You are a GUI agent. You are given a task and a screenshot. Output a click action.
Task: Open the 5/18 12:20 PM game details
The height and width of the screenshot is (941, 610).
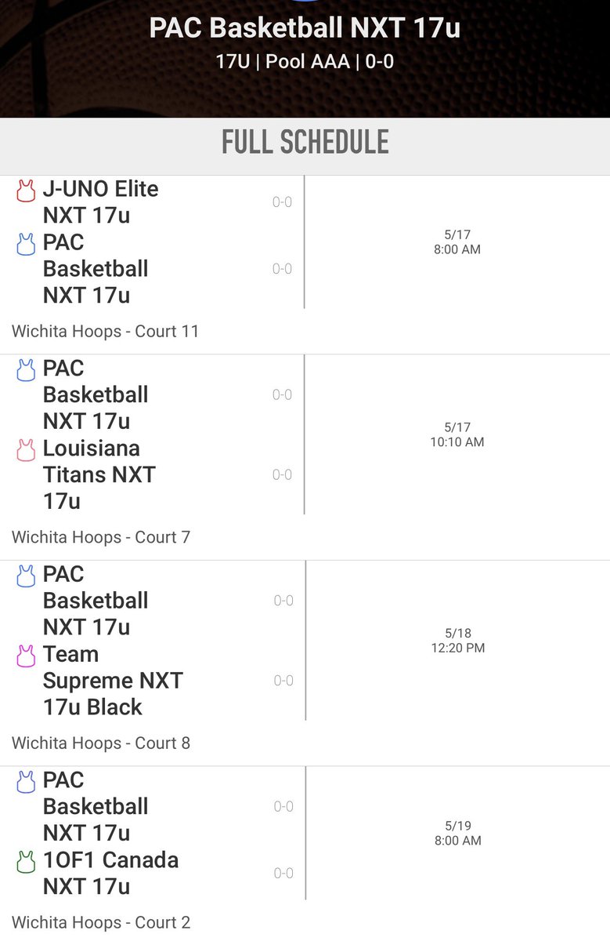[x=457, y=641]
